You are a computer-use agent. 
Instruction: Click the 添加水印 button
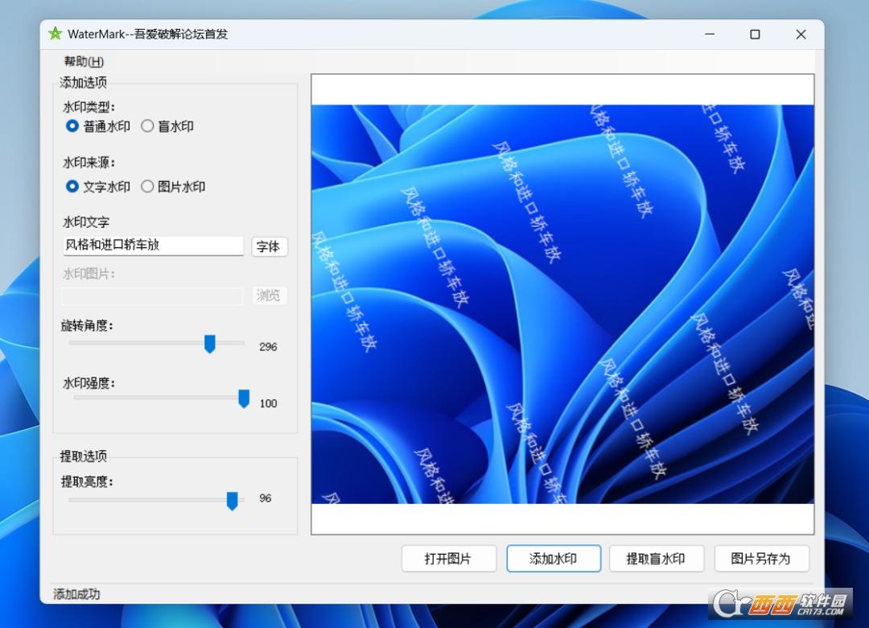pyautogui.click(x=554, y=559)
